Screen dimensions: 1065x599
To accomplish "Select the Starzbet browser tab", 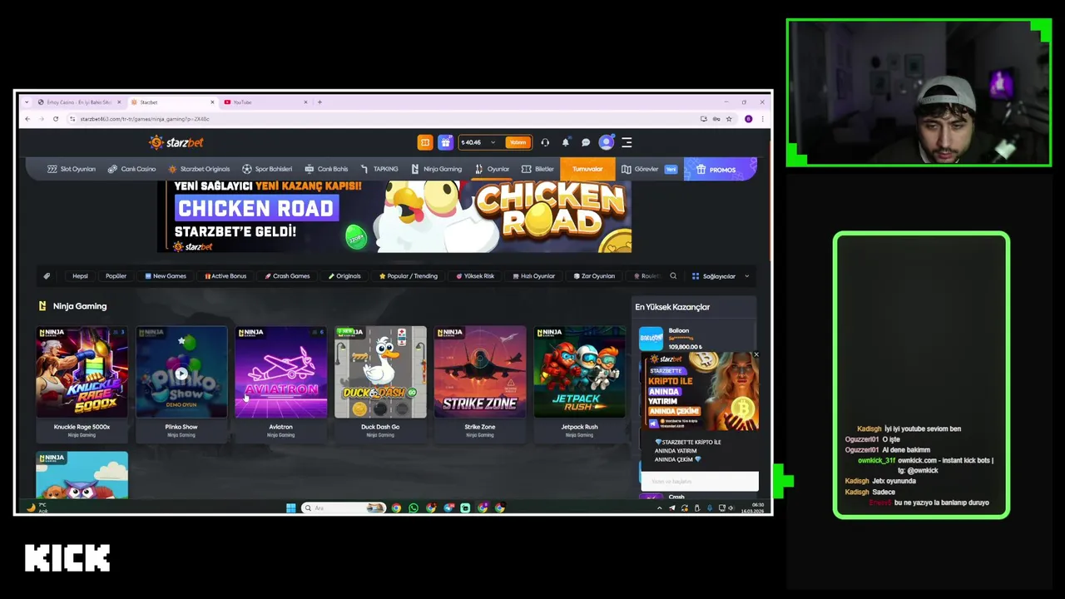I will click(173, 102).
